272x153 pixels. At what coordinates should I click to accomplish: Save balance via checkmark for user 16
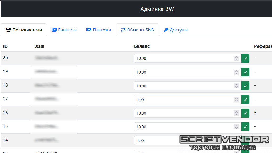pos(245,113)
